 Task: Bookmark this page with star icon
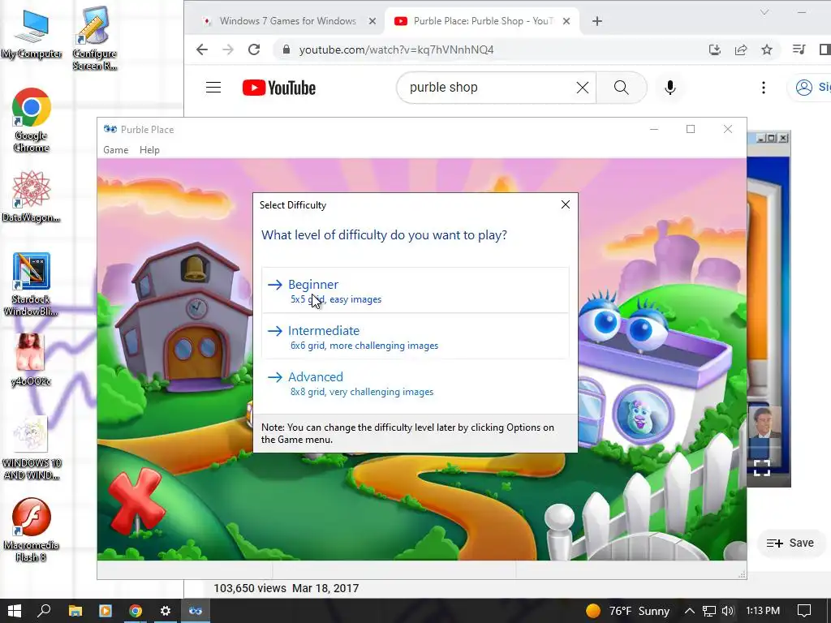[767, 49]
